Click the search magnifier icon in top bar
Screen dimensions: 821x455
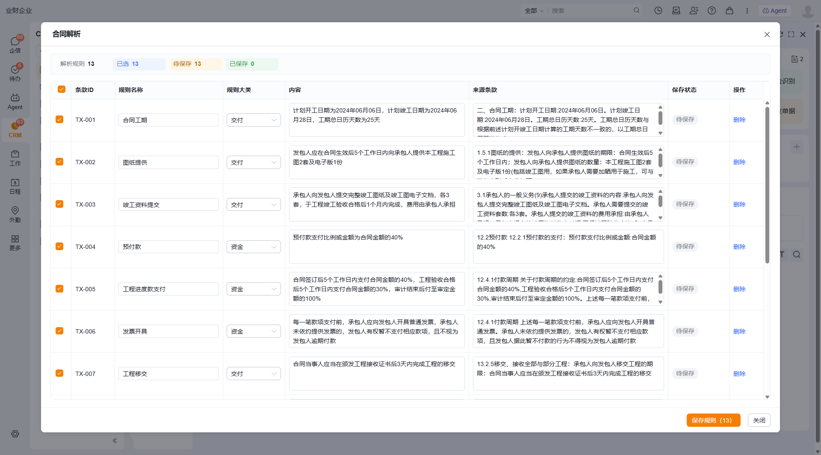[636, 10]
